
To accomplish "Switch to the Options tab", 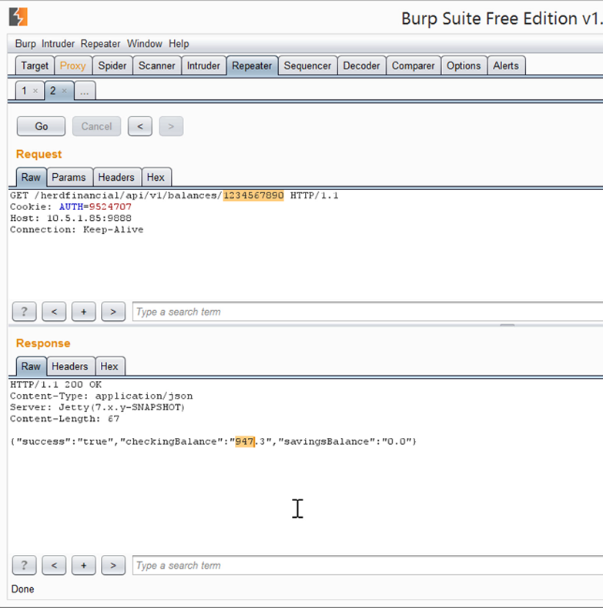I will point(464,65).
